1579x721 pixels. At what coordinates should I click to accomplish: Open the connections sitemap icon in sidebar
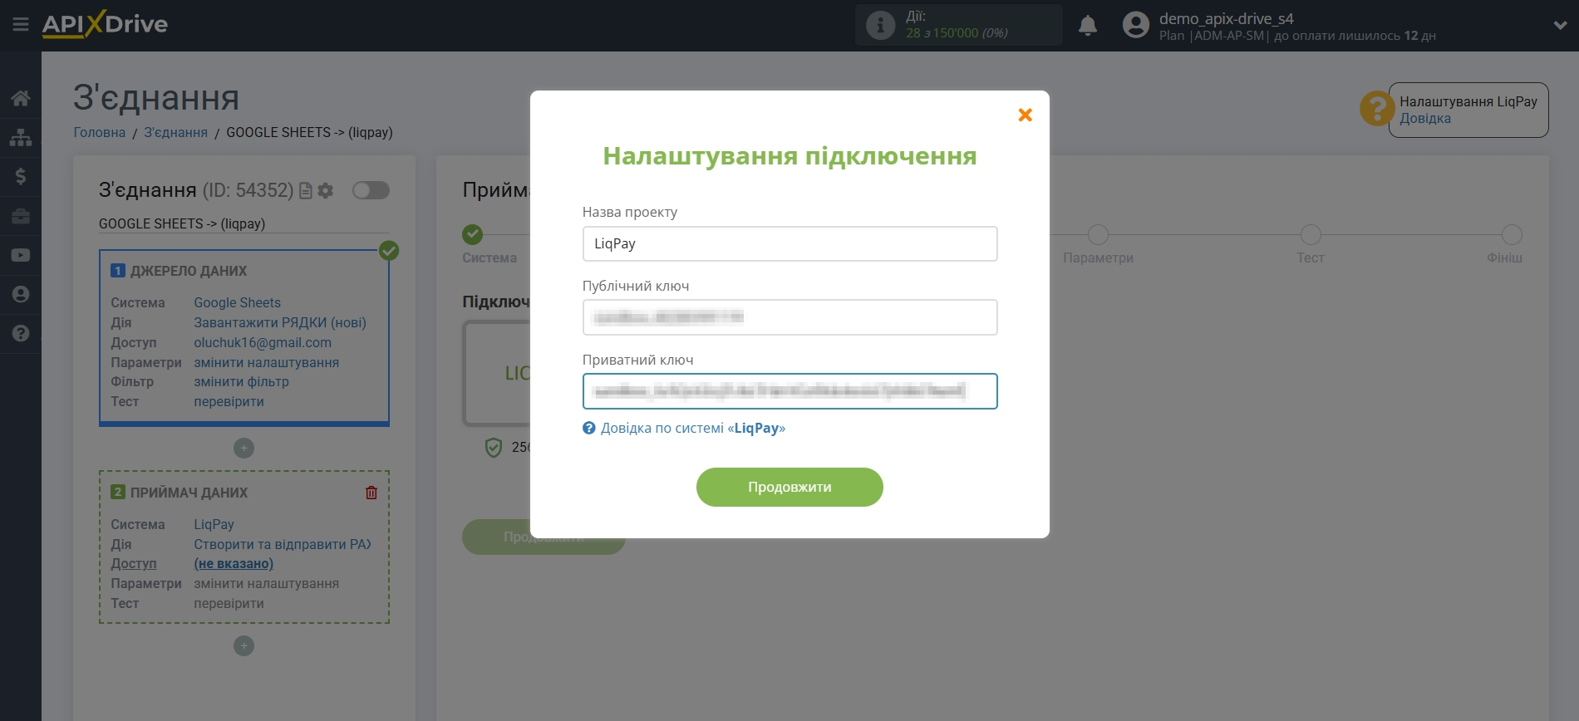(x=21, y=137)
